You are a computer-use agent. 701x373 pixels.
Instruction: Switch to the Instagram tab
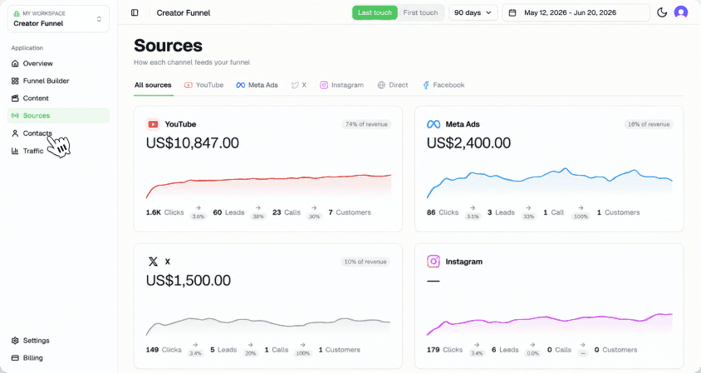342,85
